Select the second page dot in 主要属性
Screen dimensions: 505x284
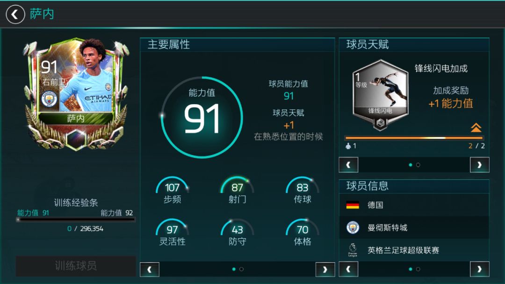(242, 269)
